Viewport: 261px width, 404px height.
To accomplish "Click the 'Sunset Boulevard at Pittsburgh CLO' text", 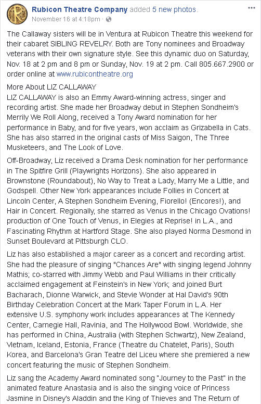I will (67, 241).
